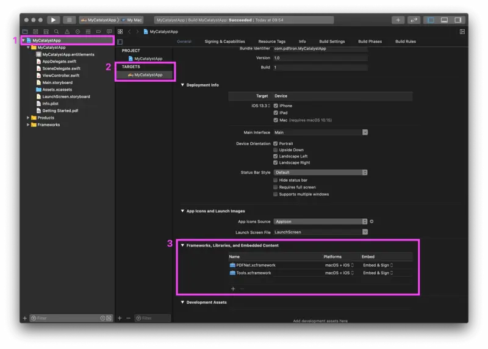Expand the Frameworks folder in navigator

[28, 124]
